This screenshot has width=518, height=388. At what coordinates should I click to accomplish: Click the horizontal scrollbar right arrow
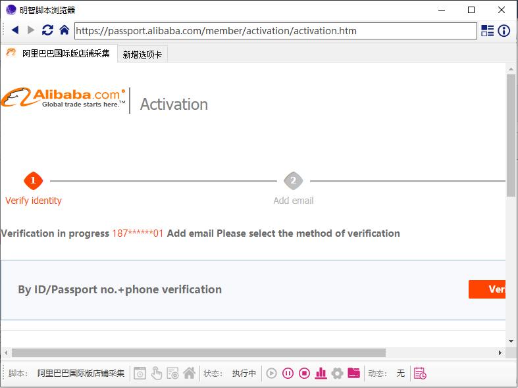point(500,352)
